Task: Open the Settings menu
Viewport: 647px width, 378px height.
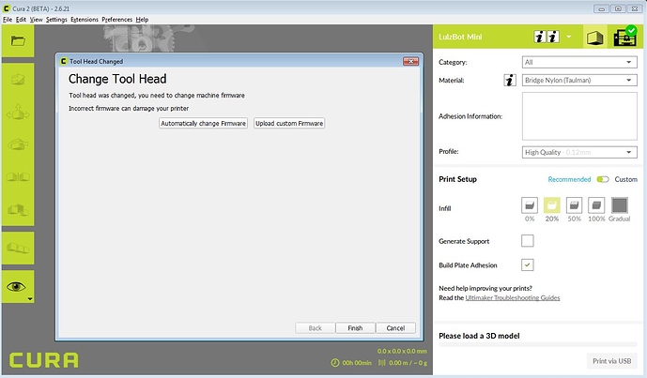Action: pos(56,20)
